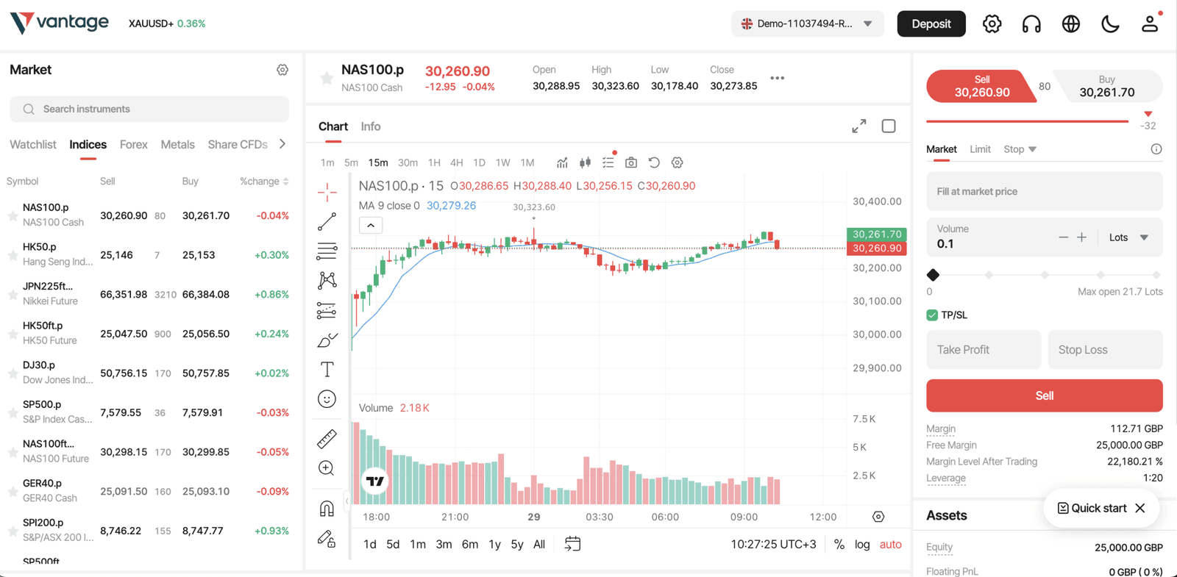Show more market category tabs
The height and width of the screenshot is (577, 1177).
pos(282,144)
